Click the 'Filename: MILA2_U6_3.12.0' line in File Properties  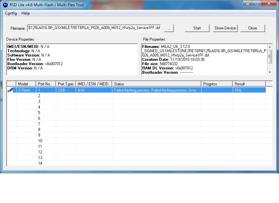pos(166,47)
